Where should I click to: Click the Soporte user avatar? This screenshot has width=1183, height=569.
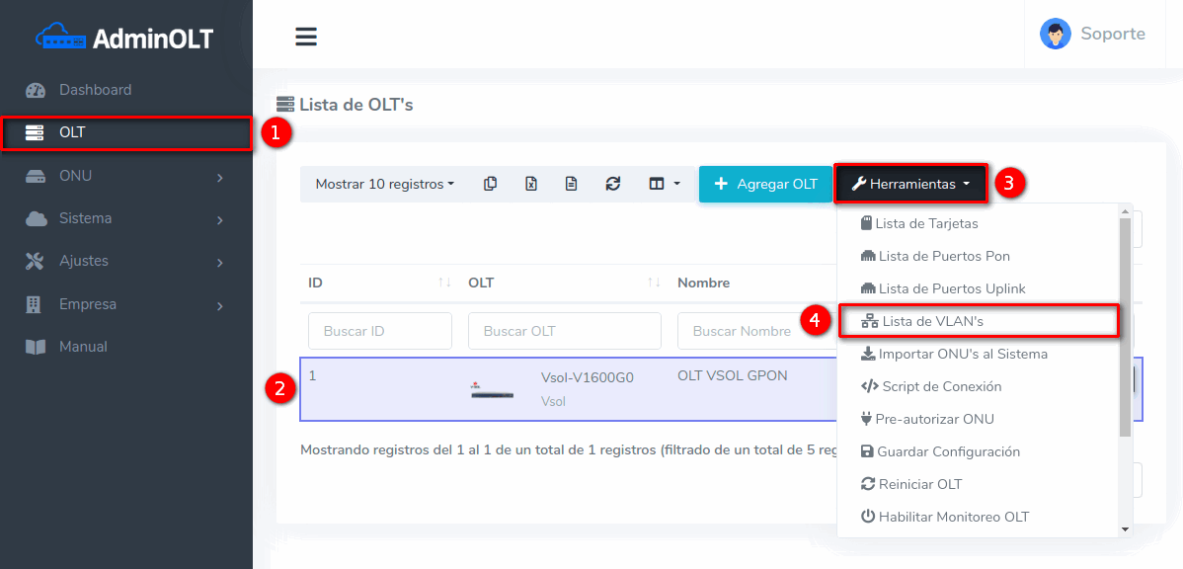(1055, 34)
